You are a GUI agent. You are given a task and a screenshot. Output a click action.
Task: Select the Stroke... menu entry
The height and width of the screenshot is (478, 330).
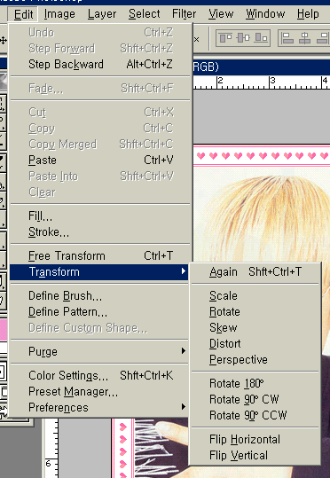[100, 232]
